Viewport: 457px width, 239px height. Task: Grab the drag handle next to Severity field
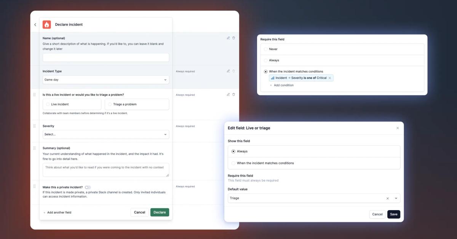34,126
